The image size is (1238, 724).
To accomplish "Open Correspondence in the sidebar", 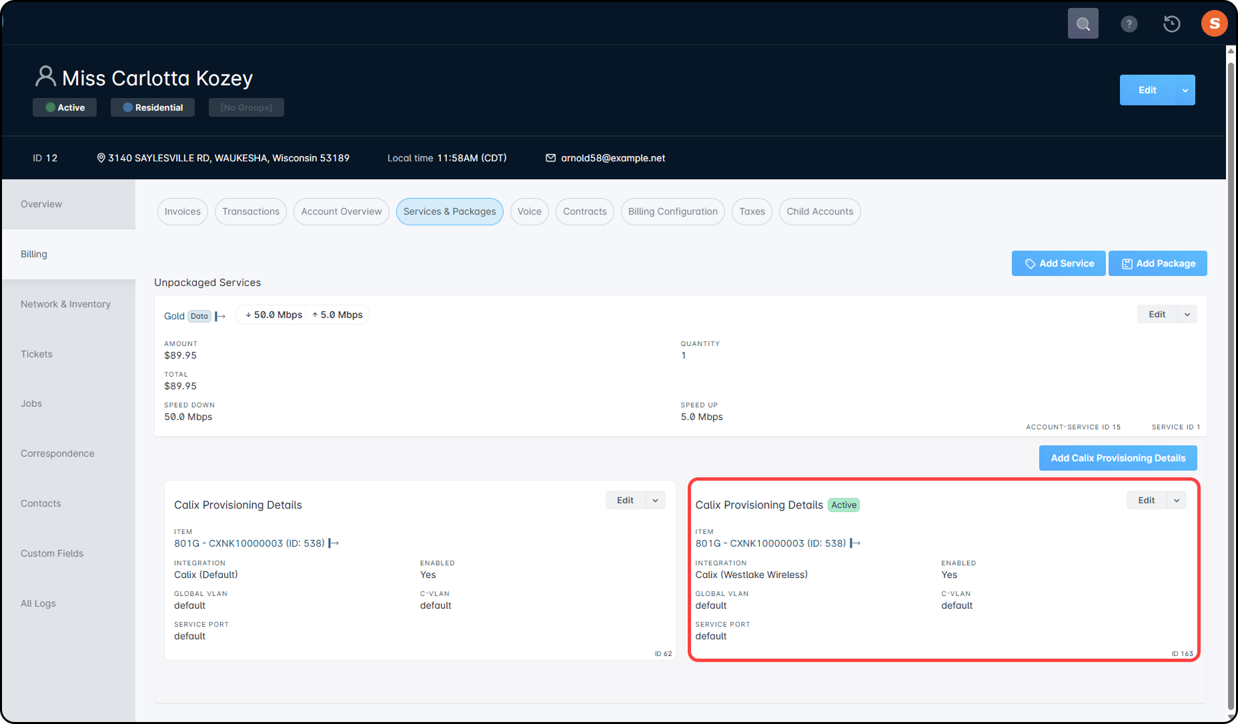I will (68, 453).
